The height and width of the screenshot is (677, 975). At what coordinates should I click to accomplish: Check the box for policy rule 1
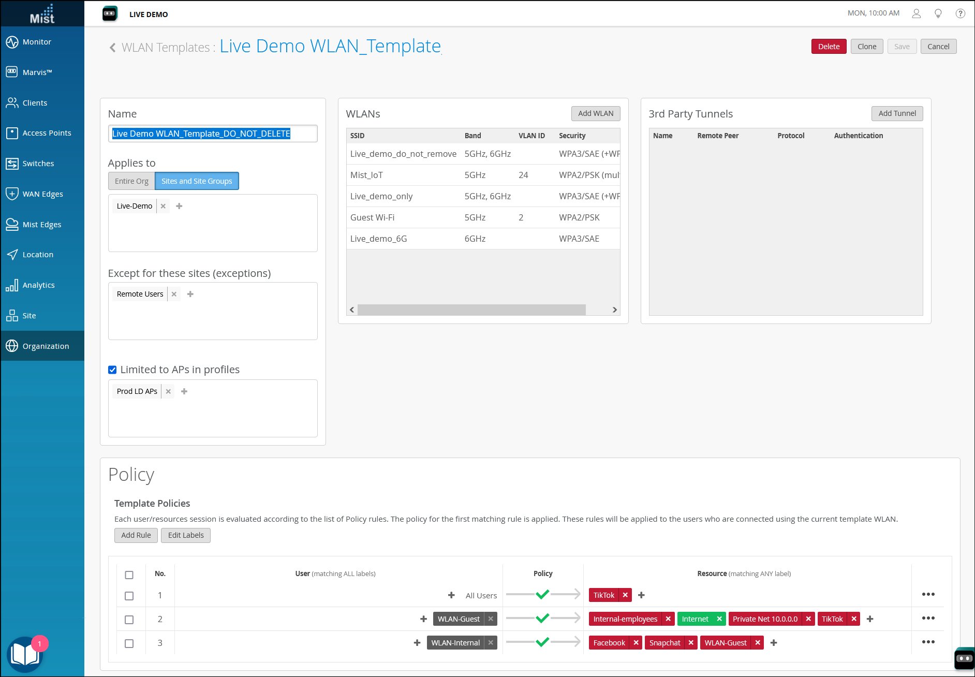pyautogui.click(x=129, y=596)
